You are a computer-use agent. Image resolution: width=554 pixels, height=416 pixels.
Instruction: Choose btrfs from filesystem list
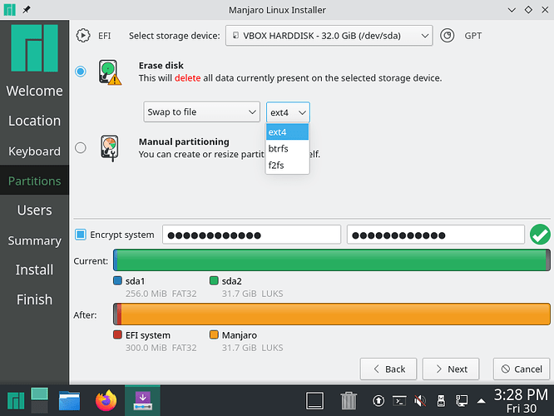pos(287,148)
